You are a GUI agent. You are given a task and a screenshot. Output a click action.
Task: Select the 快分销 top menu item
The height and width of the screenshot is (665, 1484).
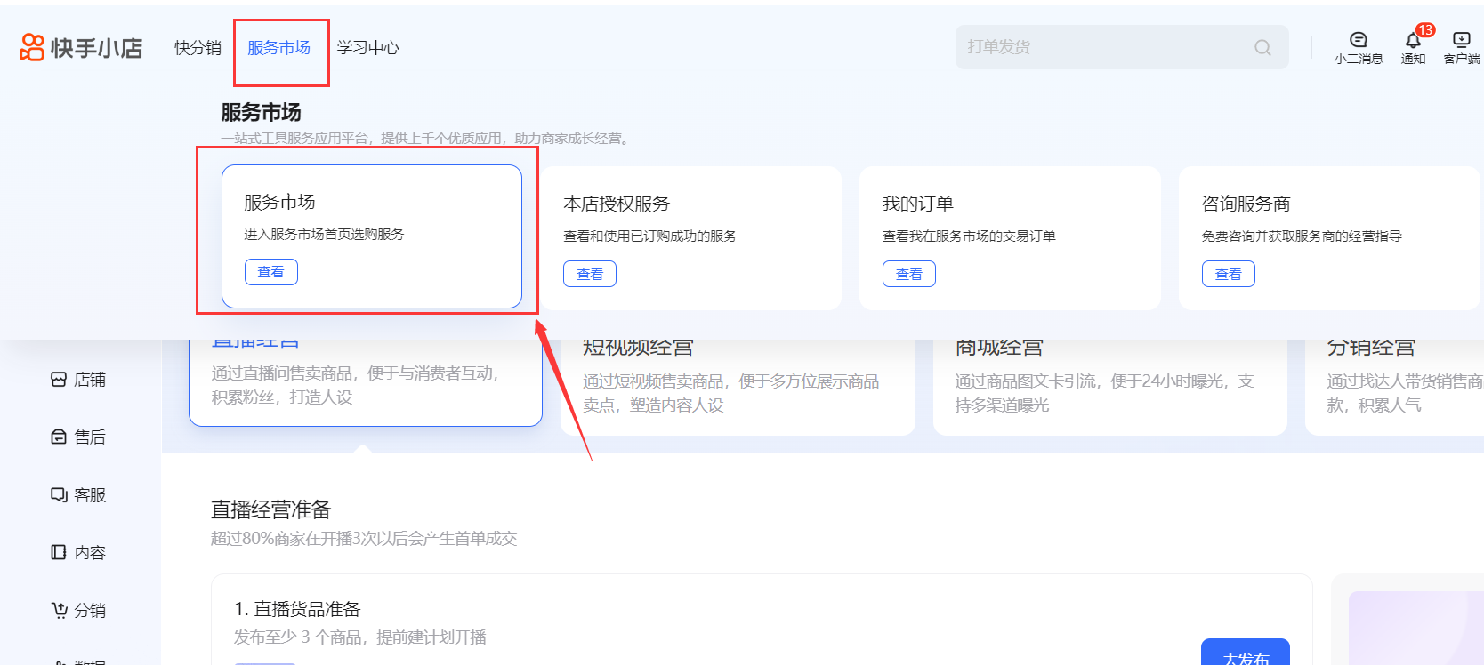coord(198,48)
